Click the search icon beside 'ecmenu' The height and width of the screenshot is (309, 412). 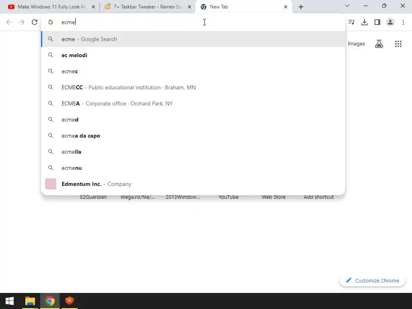click(51, 168)
